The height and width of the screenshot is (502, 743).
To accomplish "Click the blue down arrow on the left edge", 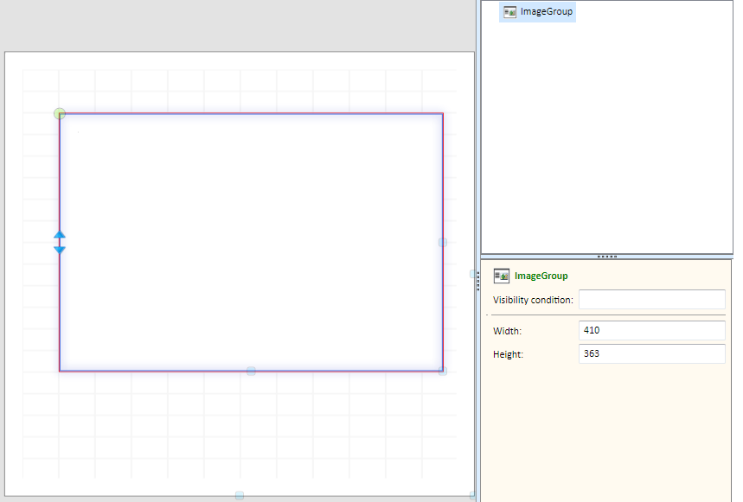I will (x=60, y=250).
